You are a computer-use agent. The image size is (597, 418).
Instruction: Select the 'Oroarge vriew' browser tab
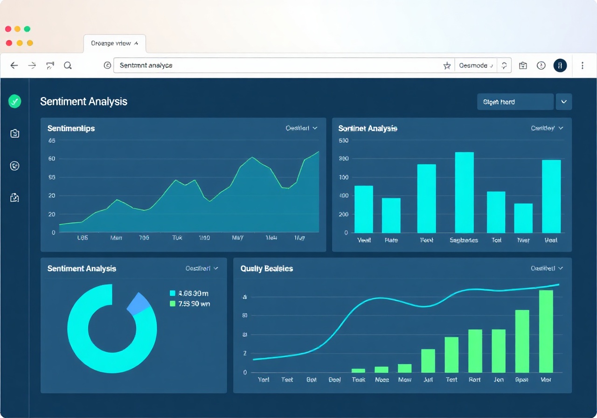tap(115, 43)
